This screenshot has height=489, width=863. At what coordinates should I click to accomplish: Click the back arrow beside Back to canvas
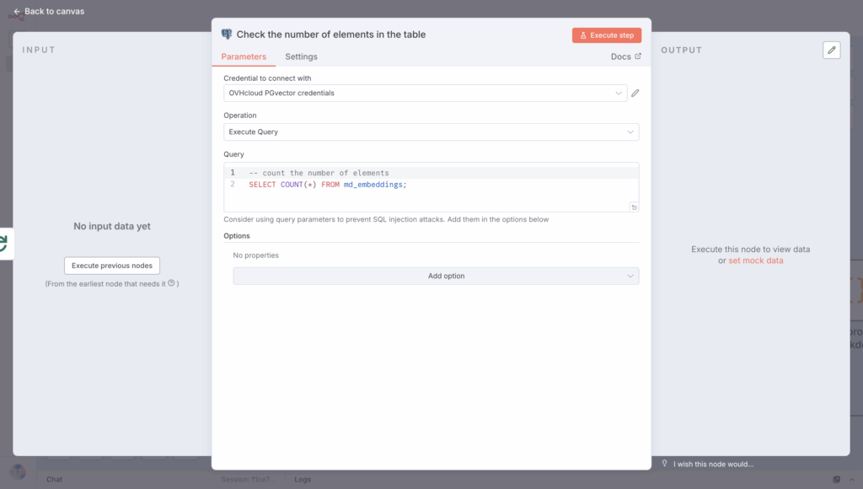(x=17, y=12)
